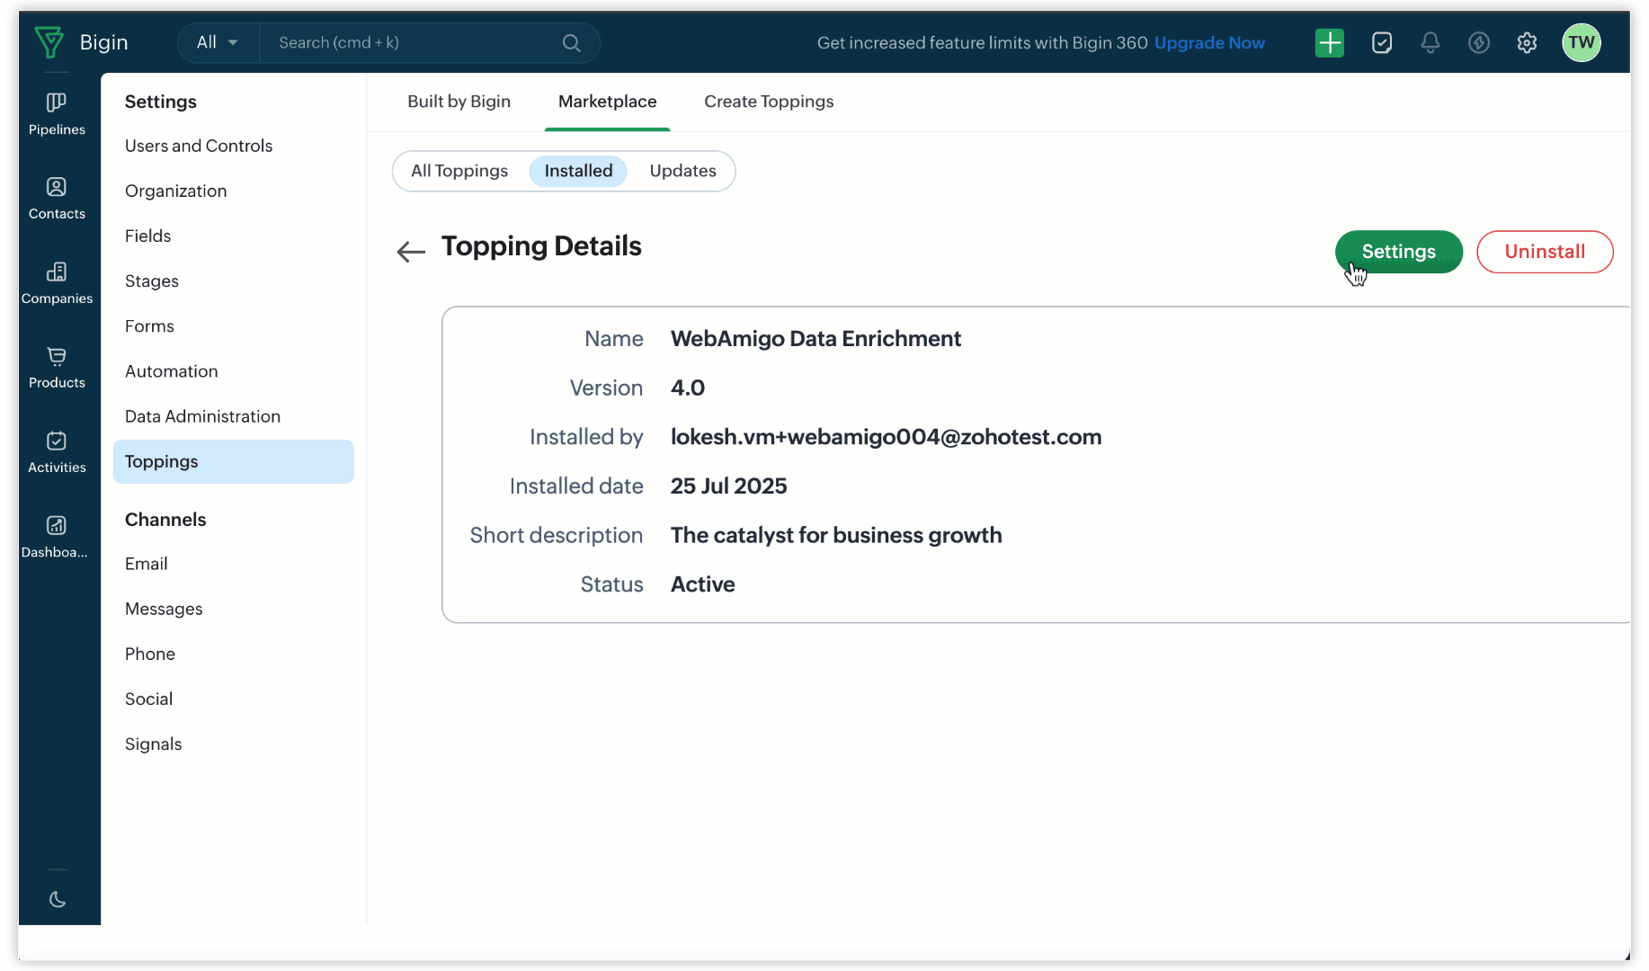Open the notifications bell icon
Screen dimensions: 1649x971
pos(1430,42)
